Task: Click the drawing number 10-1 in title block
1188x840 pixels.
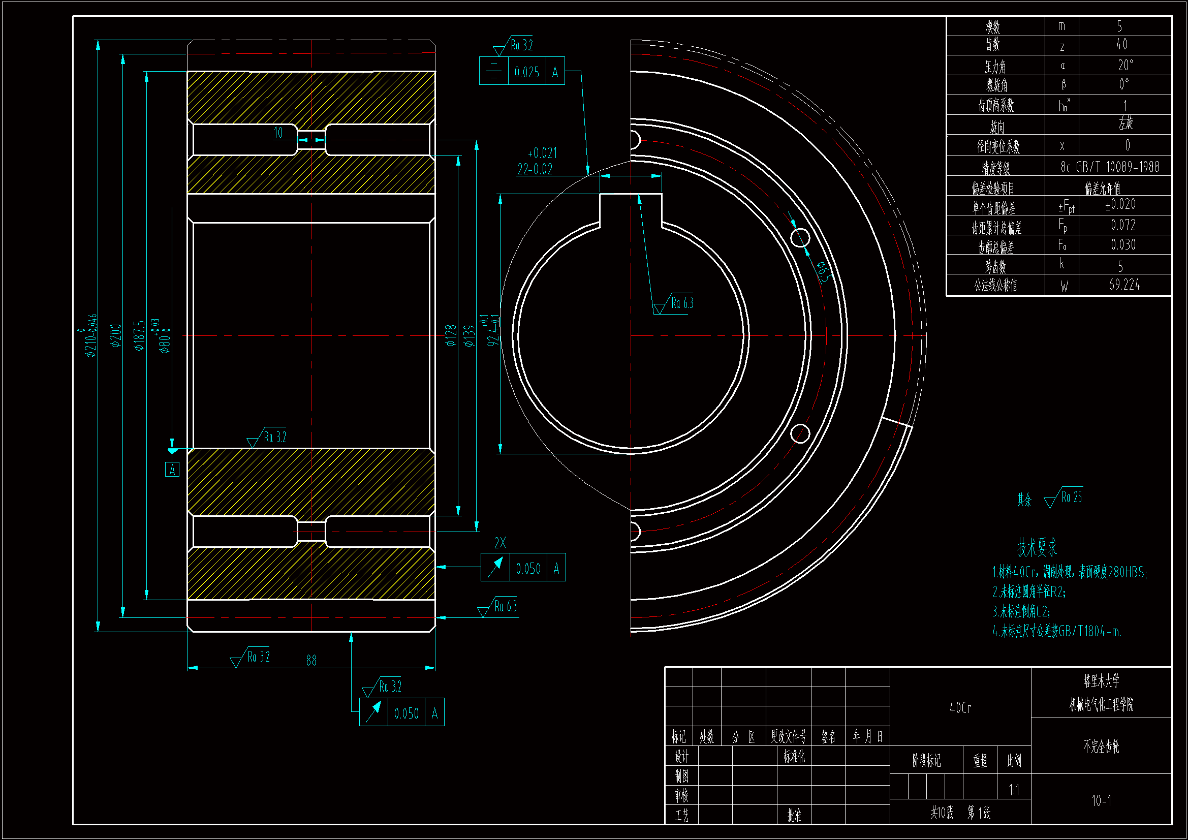Action: pyautogui.click(x=1101, y=801)
